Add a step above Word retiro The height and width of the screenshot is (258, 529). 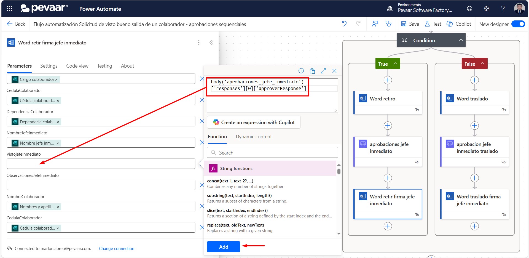[x=388, y=80]
